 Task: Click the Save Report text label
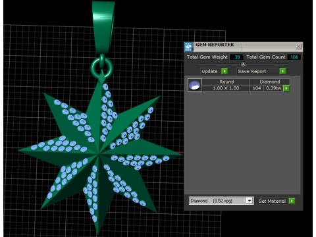point(252,71)
